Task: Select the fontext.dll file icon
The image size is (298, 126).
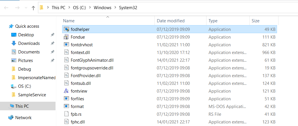Action: pos(66,52)
